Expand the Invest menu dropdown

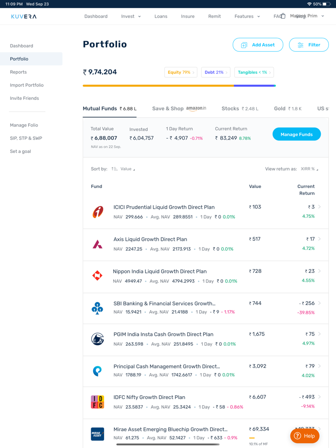click(131, 16)
